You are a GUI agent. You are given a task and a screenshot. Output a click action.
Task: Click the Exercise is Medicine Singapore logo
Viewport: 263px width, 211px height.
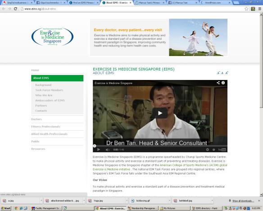pos(52,37)
